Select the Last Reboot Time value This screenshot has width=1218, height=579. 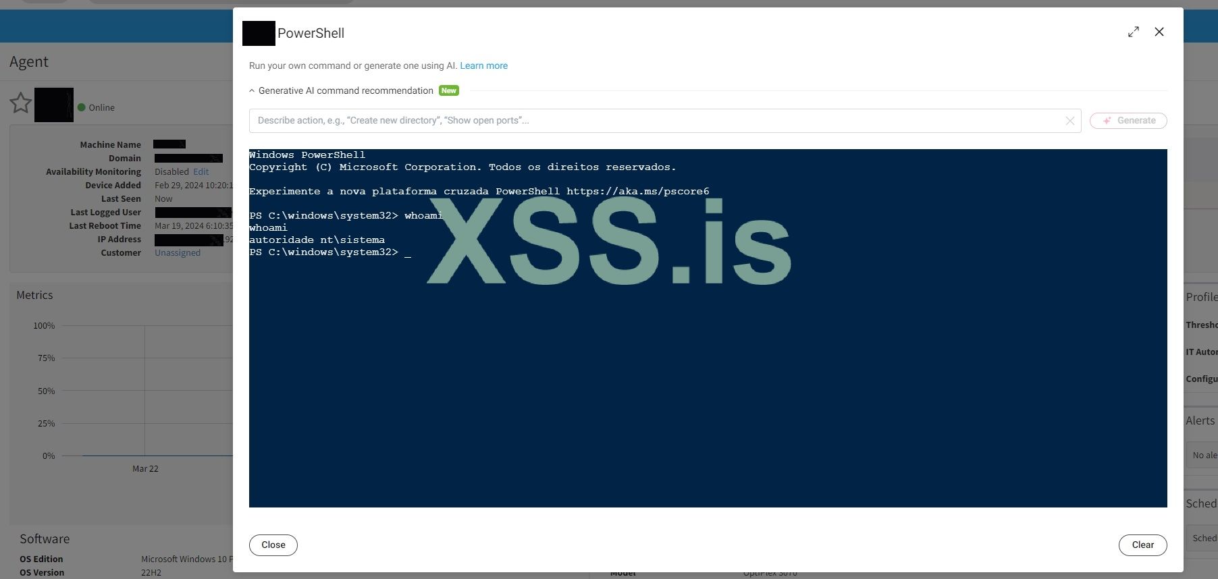[194, 226]
